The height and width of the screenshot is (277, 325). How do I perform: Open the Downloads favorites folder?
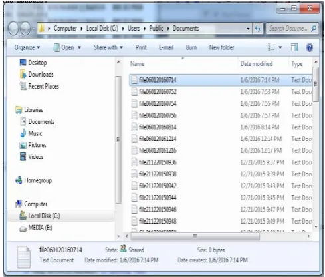pyautogui.click(x=41, y=75)
